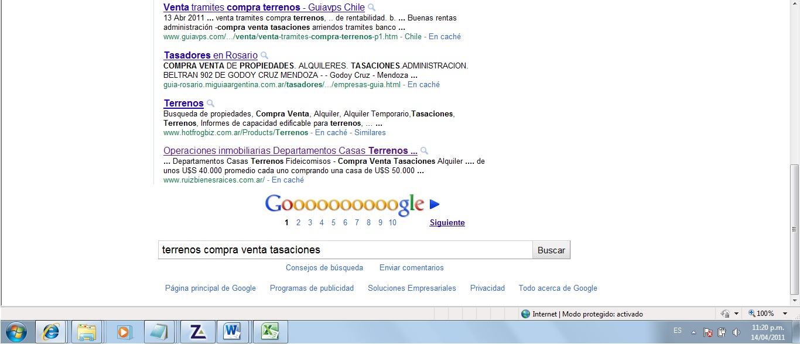Open 'Consejos de búsqueda' link
Image resolution: width=800 pixels, height=344 pixels.
pos(324,267)
